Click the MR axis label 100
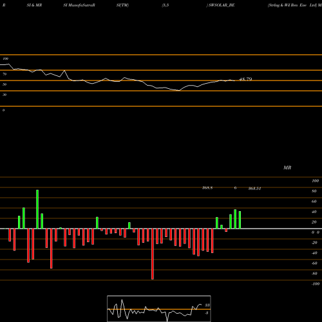This screenshot has width=322, height=322. tap(316, 181)
